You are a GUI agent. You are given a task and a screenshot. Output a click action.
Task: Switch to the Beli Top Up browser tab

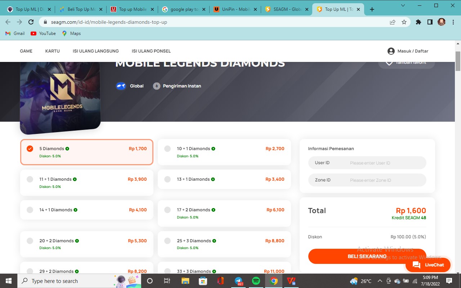(81, 9)
